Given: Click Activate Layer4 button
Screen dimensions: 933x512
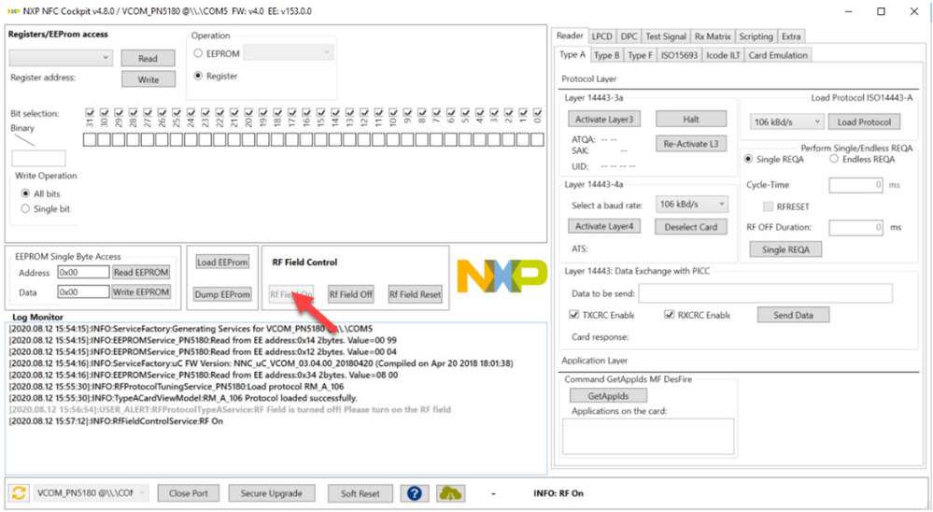Looking at the screenshot, I should 604,226.
